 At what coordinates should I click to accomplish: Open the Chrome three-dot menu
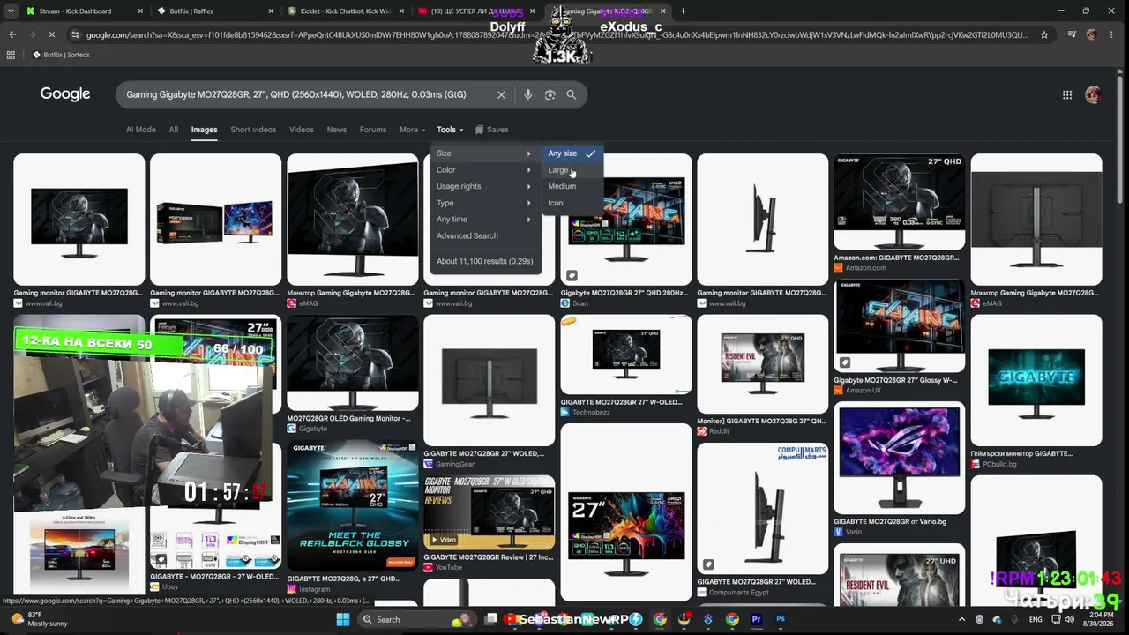click(x=1113, y=34)
